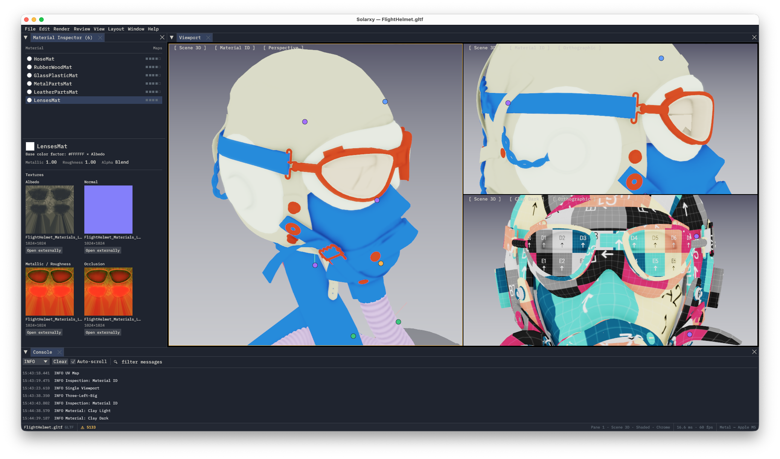Select the GlassPlasticMat material row
The width and height of the screenshot is (780, 459).
[94, 75]
